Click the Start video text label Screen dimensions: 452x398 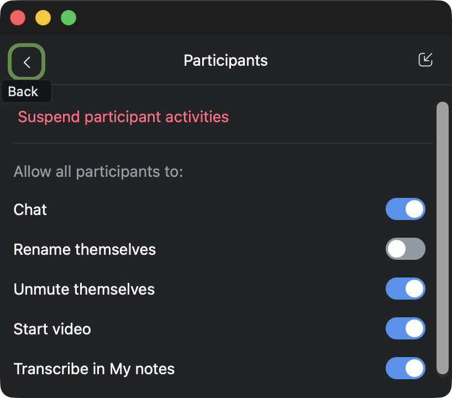click(52, 329)
